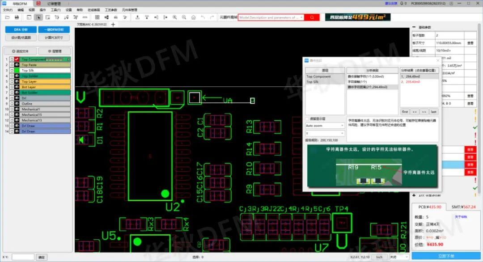
Task: Select the Mechanical15 layer row
Action: tap(46, 114)
